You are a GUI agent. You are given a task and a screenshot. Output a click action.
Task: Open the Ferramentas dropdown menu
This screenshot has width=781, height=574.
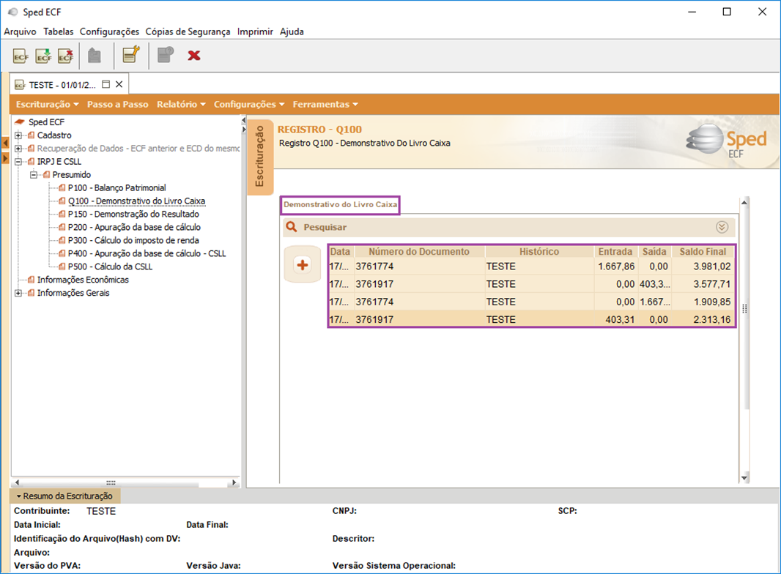tap(325, 104)
